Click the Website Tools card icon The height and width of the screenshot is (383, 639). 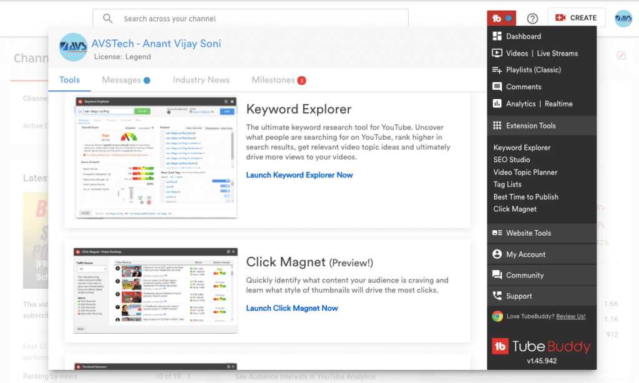pos(497,233)
